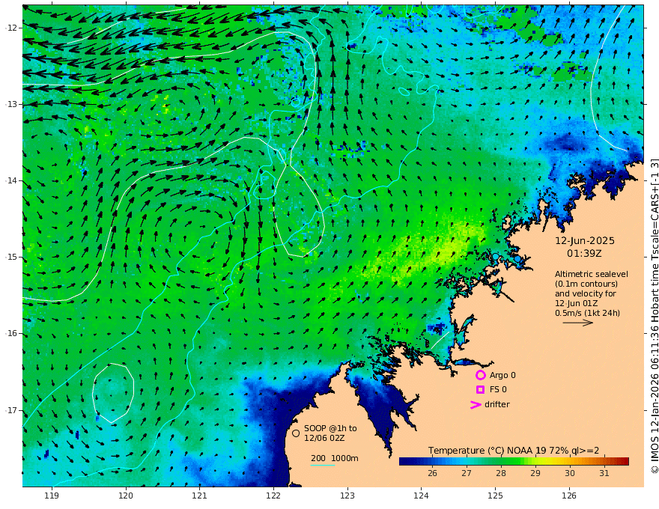Click the -17 latitude axis label
Viewport: 659px width, 509px height.
click(11, 410)
